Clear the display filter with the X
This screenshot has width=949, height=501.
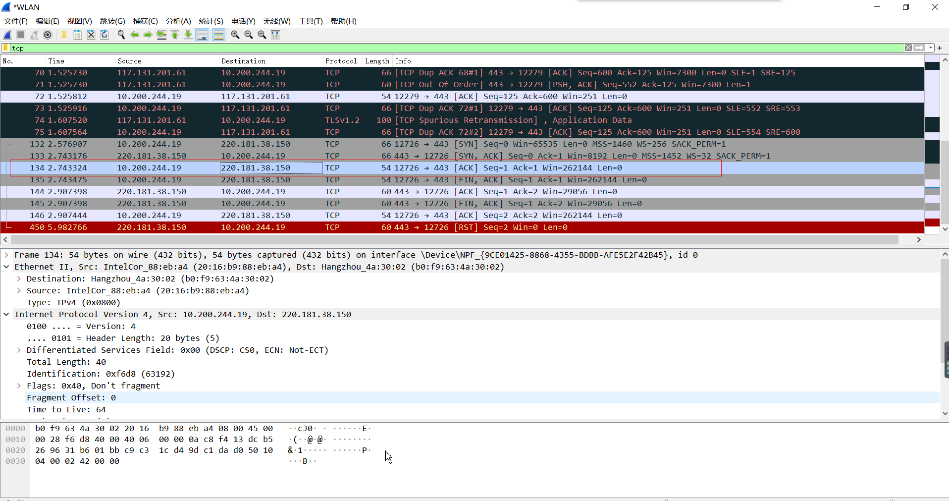[x=908, y=48]
